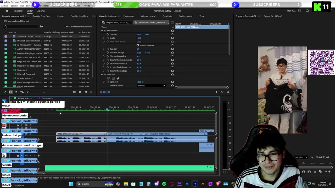Click the New Item icon in project panel

click(x=86, y=92)
